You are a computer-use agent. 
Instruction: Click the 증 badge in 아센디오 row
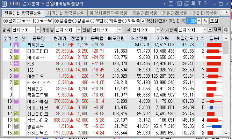coord(16,76)
